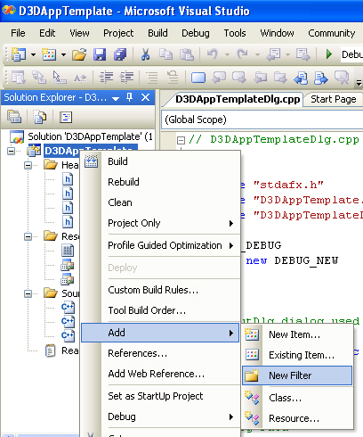Open the Project menu
363x437 pixels.
118,33
